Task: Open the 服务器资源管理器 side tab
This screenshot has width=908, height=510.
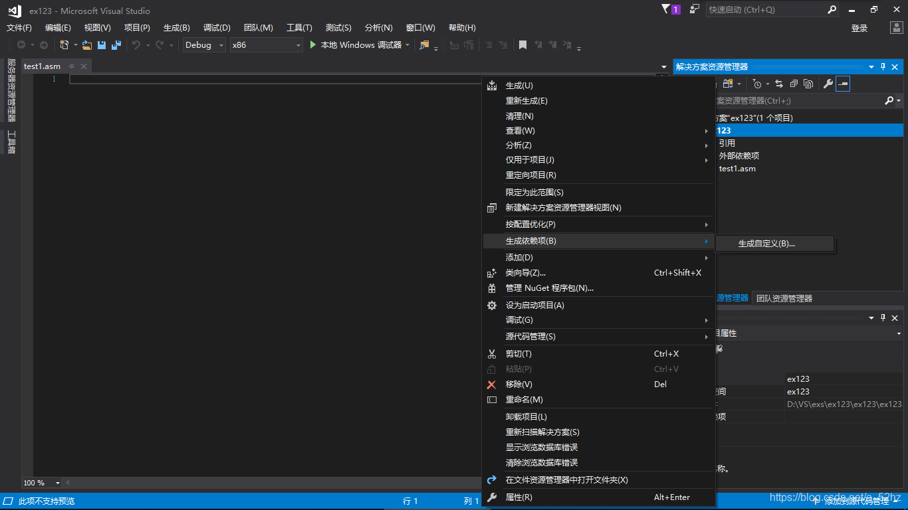Action: pyautogui.click(x=11, y=90)
